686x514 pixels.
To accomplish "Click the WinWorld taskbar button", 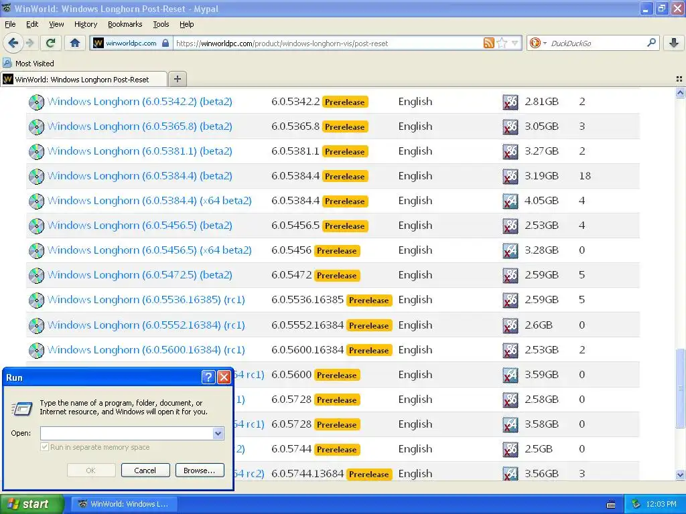I will tap(123, 504).
